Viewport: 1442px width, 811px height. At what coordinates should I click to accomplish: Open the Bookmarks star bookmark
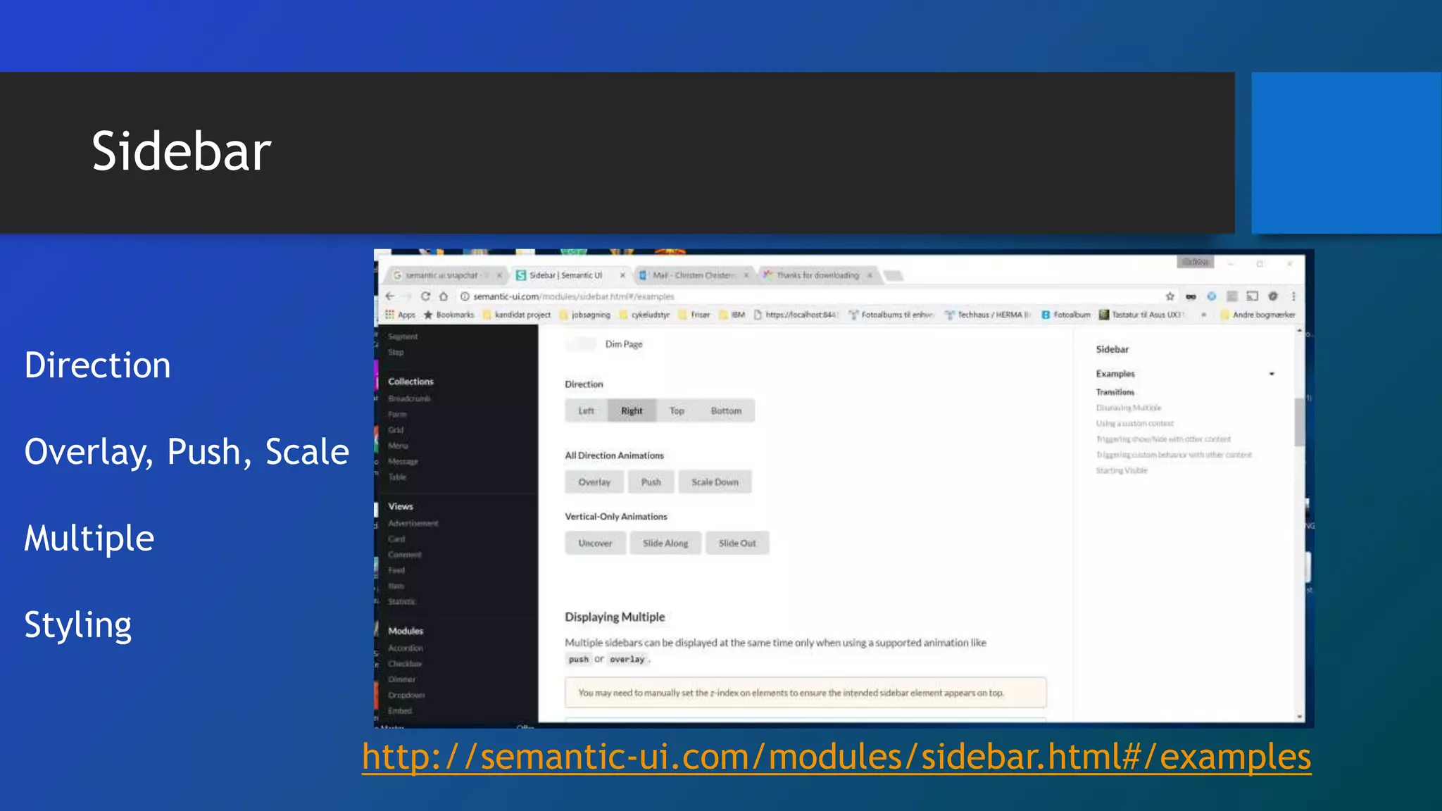[449, 315]
